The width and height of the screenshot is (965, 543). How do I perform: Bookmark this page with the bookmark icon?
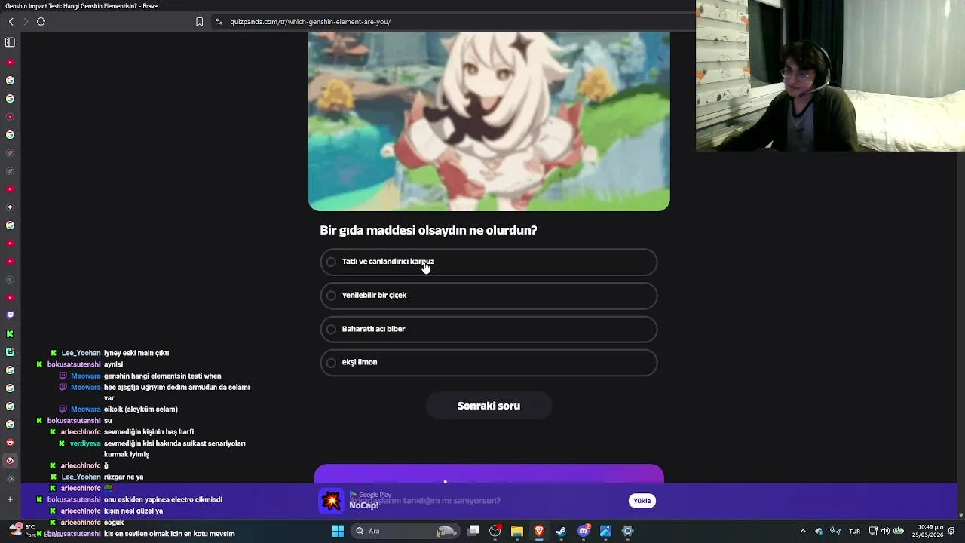click(199, 21)
